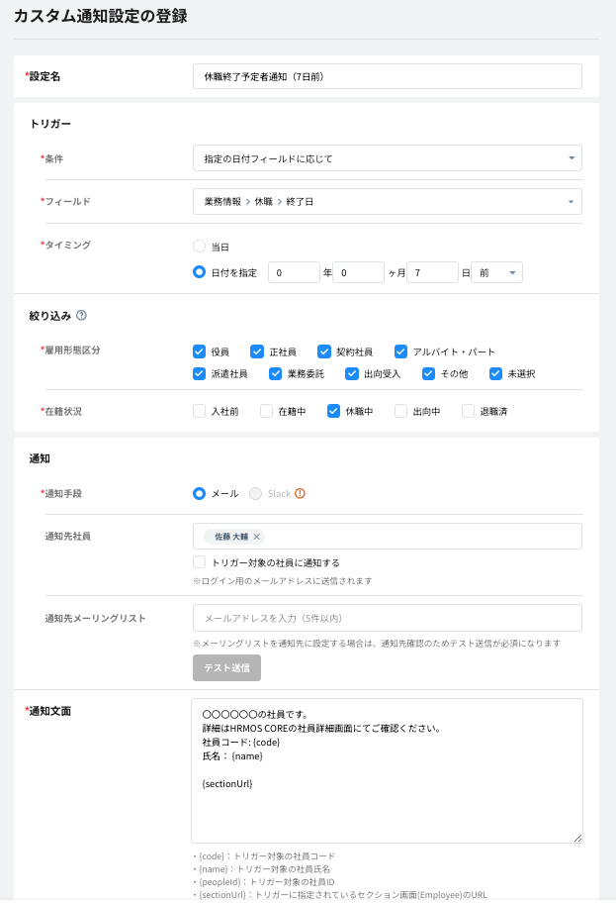Click the トリガー section heading
Screen dimensions: 616x903
tap(50, 124)
